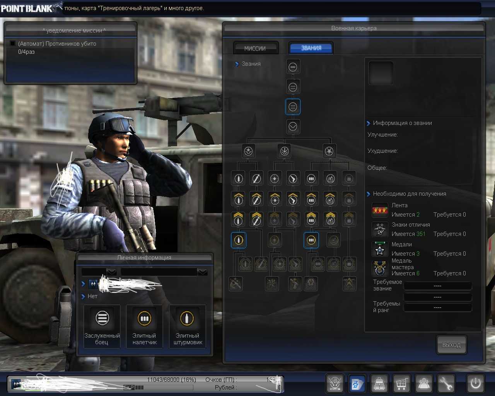Select the ЗВАНИЯ tab
Image resolution: width=495 pixels, height=396 pixels.
pos(311,48)
